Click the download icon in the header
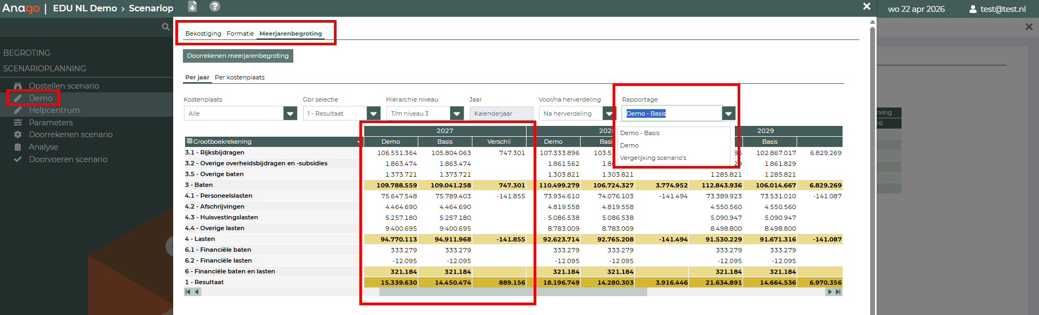This screenshot has height=315, width=1039. tap(192, 6)
